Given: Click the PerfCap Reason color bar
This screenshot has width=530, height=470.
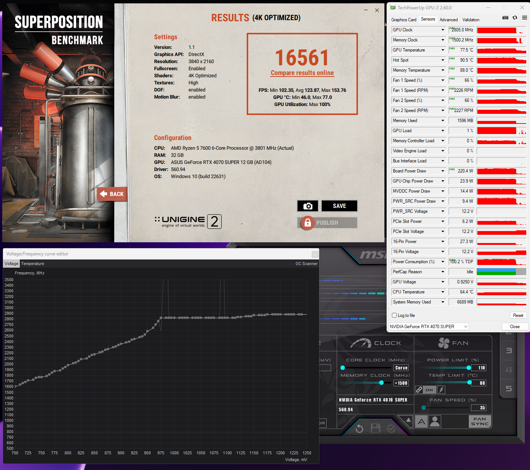Looking at the screenshot, I should (x=502, y=272).
